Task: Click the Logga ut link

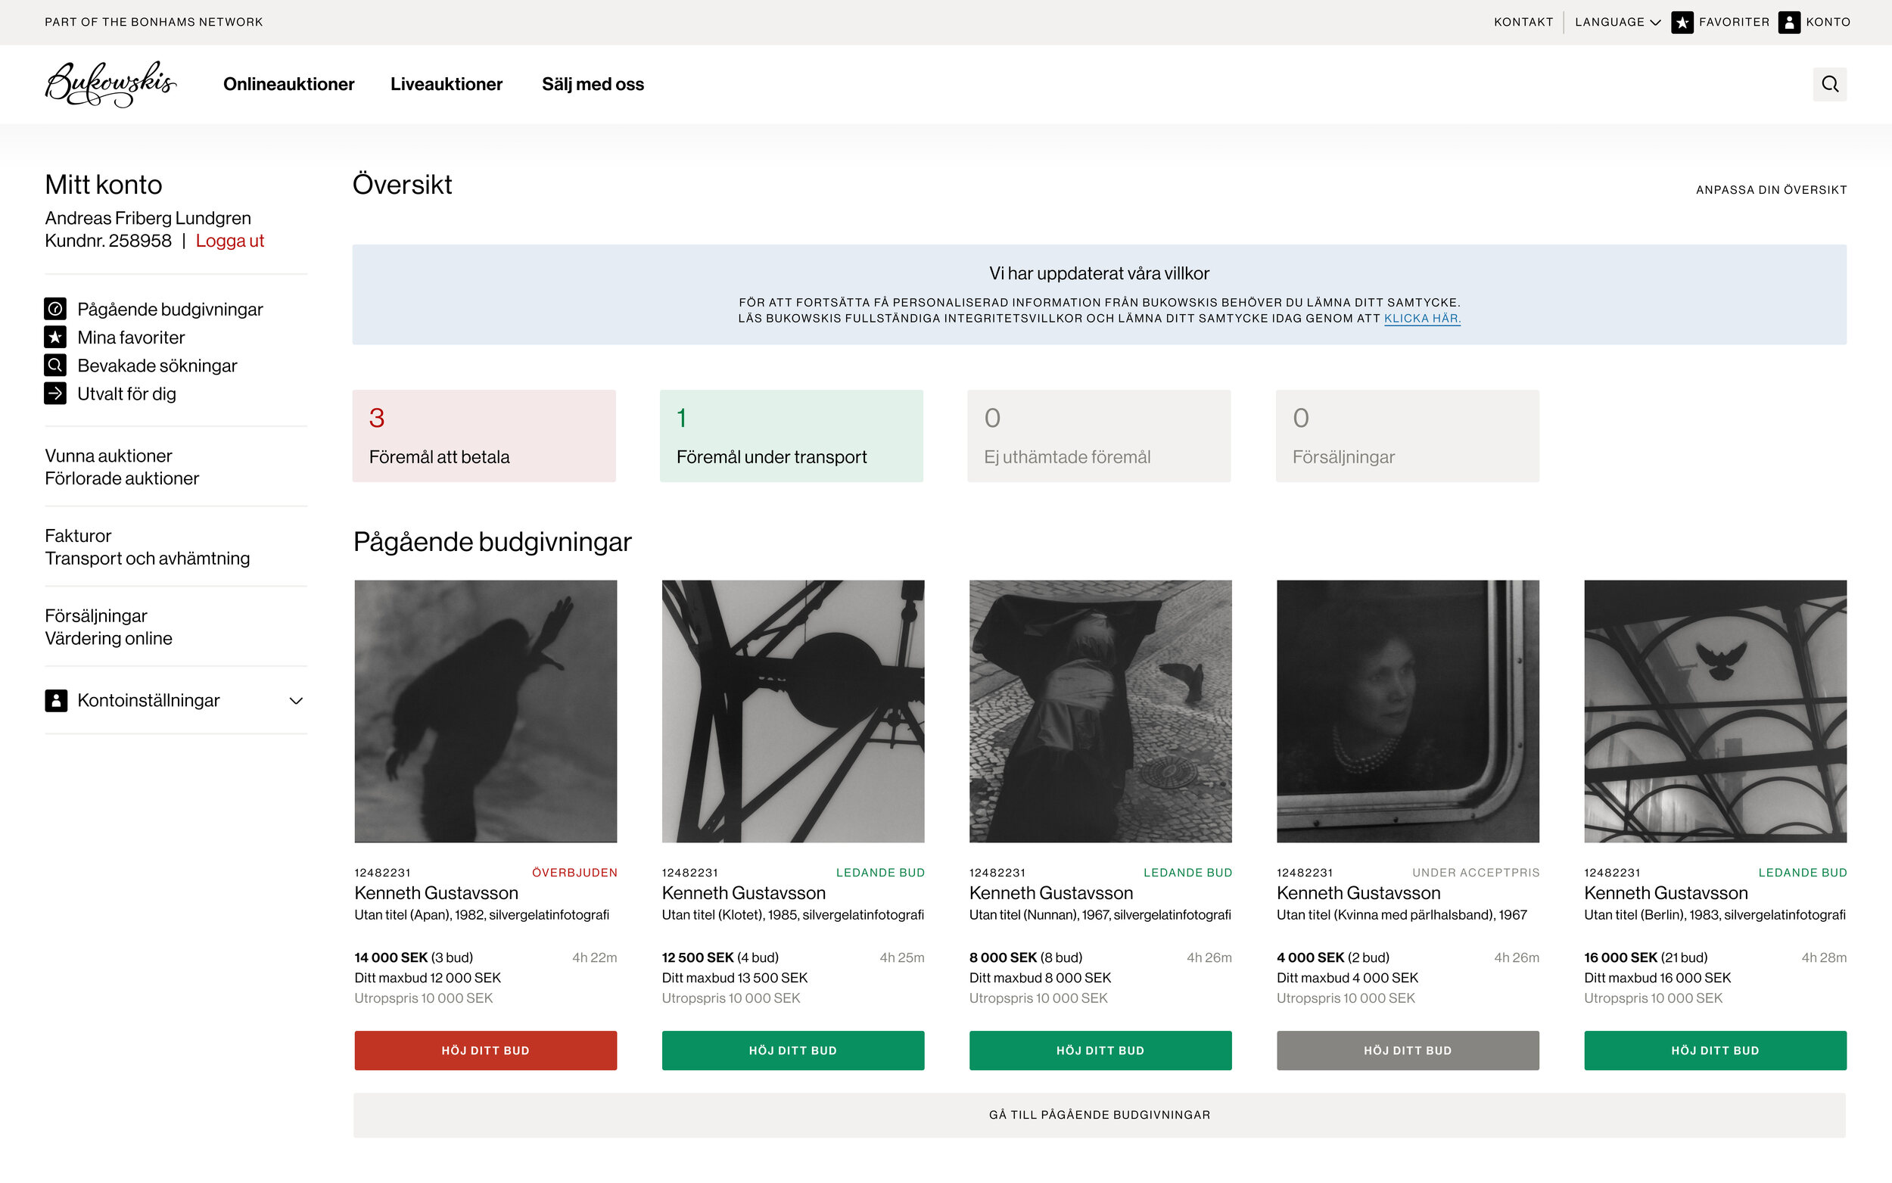Action: coord(230,241)
